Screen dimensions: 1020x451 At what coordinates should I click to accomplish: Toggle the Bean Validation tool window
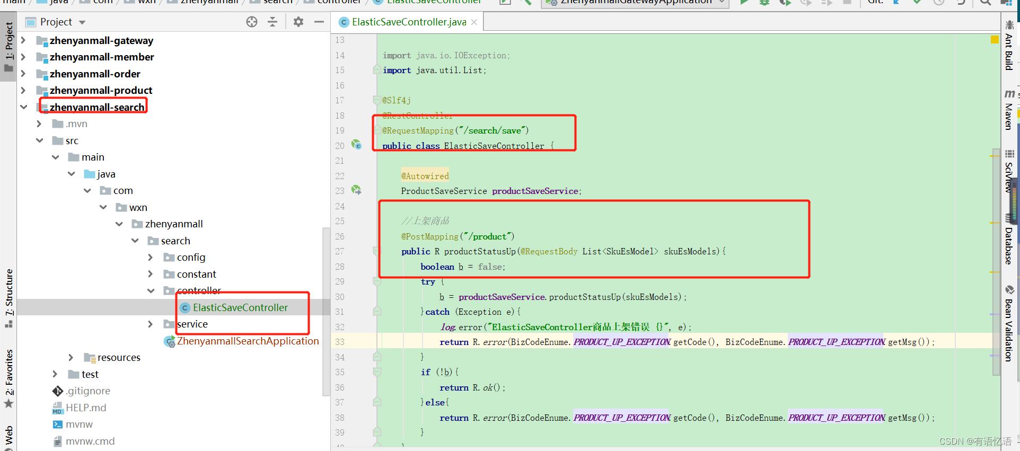(x=1009, y=324)
